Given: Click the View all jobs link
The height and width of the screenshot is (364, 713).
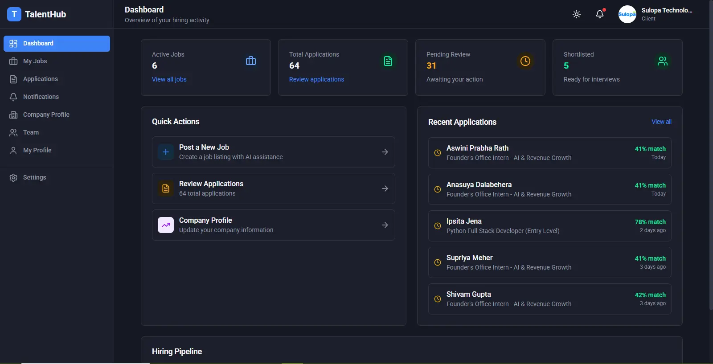Looking at the screenshot, I should (x=169, y=79).
